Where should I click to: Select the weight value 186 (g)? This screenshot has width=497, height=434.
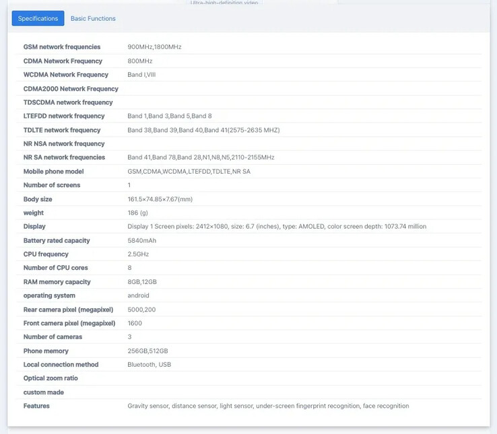pos(139,213)
